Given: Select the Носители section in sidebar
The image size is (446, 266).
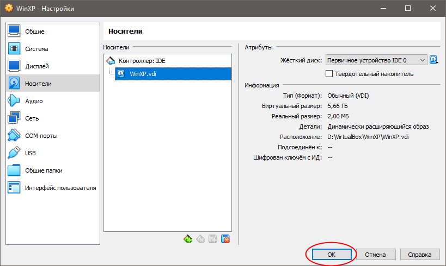Looking at the screenshot, I should (53, 84).
